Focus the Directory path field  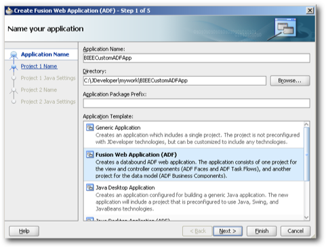click(175, 81)
